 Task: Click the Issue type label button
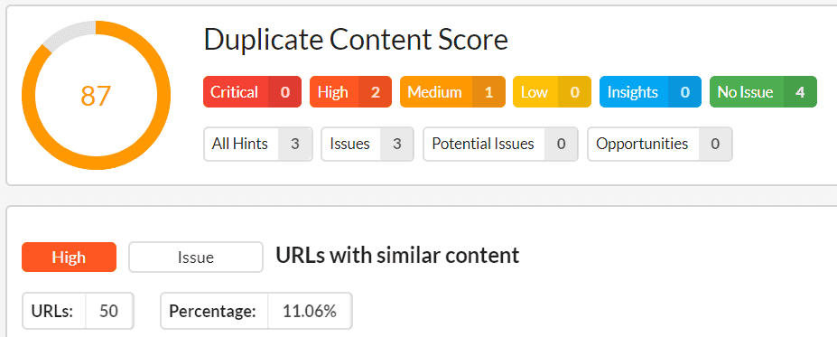coord(195,257)
